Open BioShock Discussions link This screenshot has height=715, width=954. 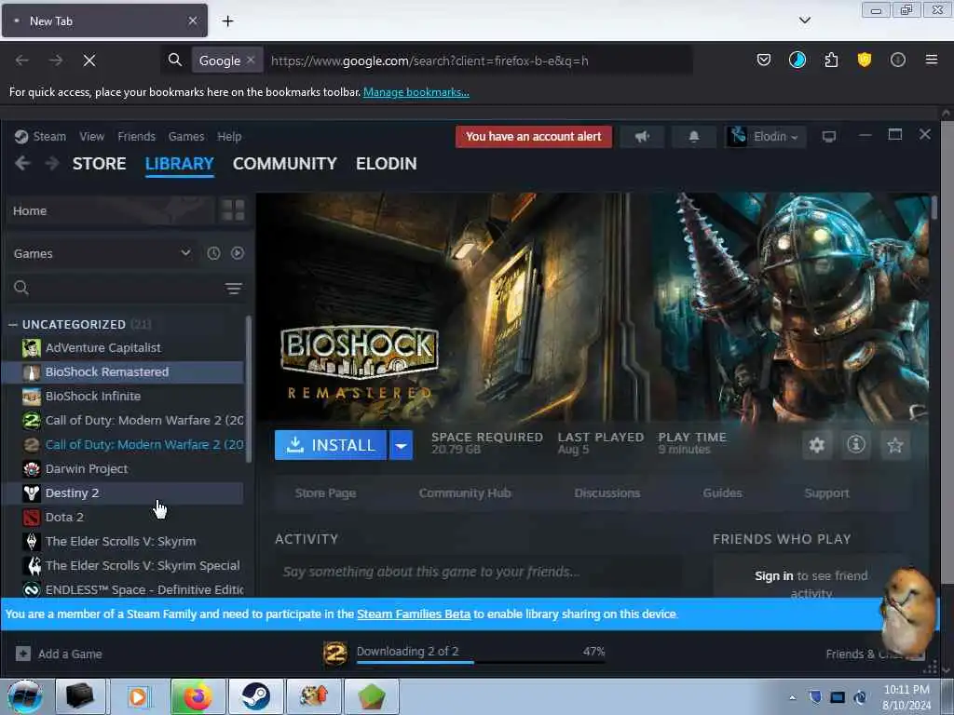(x=607, y=493)
